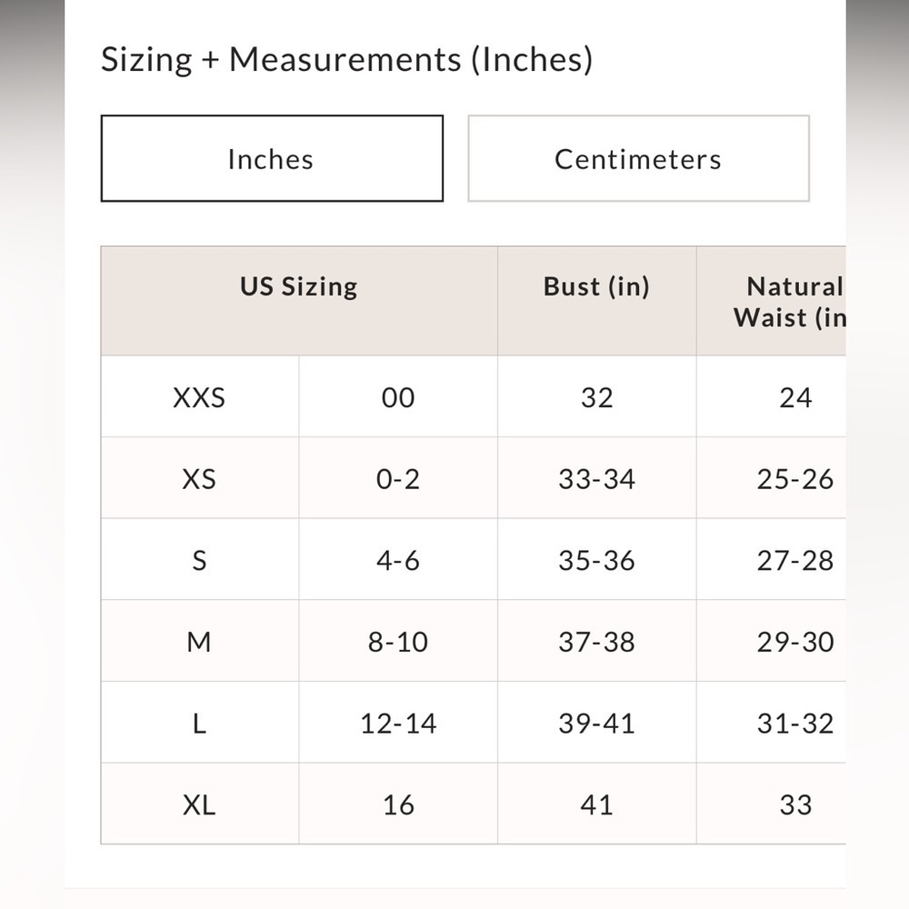Select the M size row label

200,641
